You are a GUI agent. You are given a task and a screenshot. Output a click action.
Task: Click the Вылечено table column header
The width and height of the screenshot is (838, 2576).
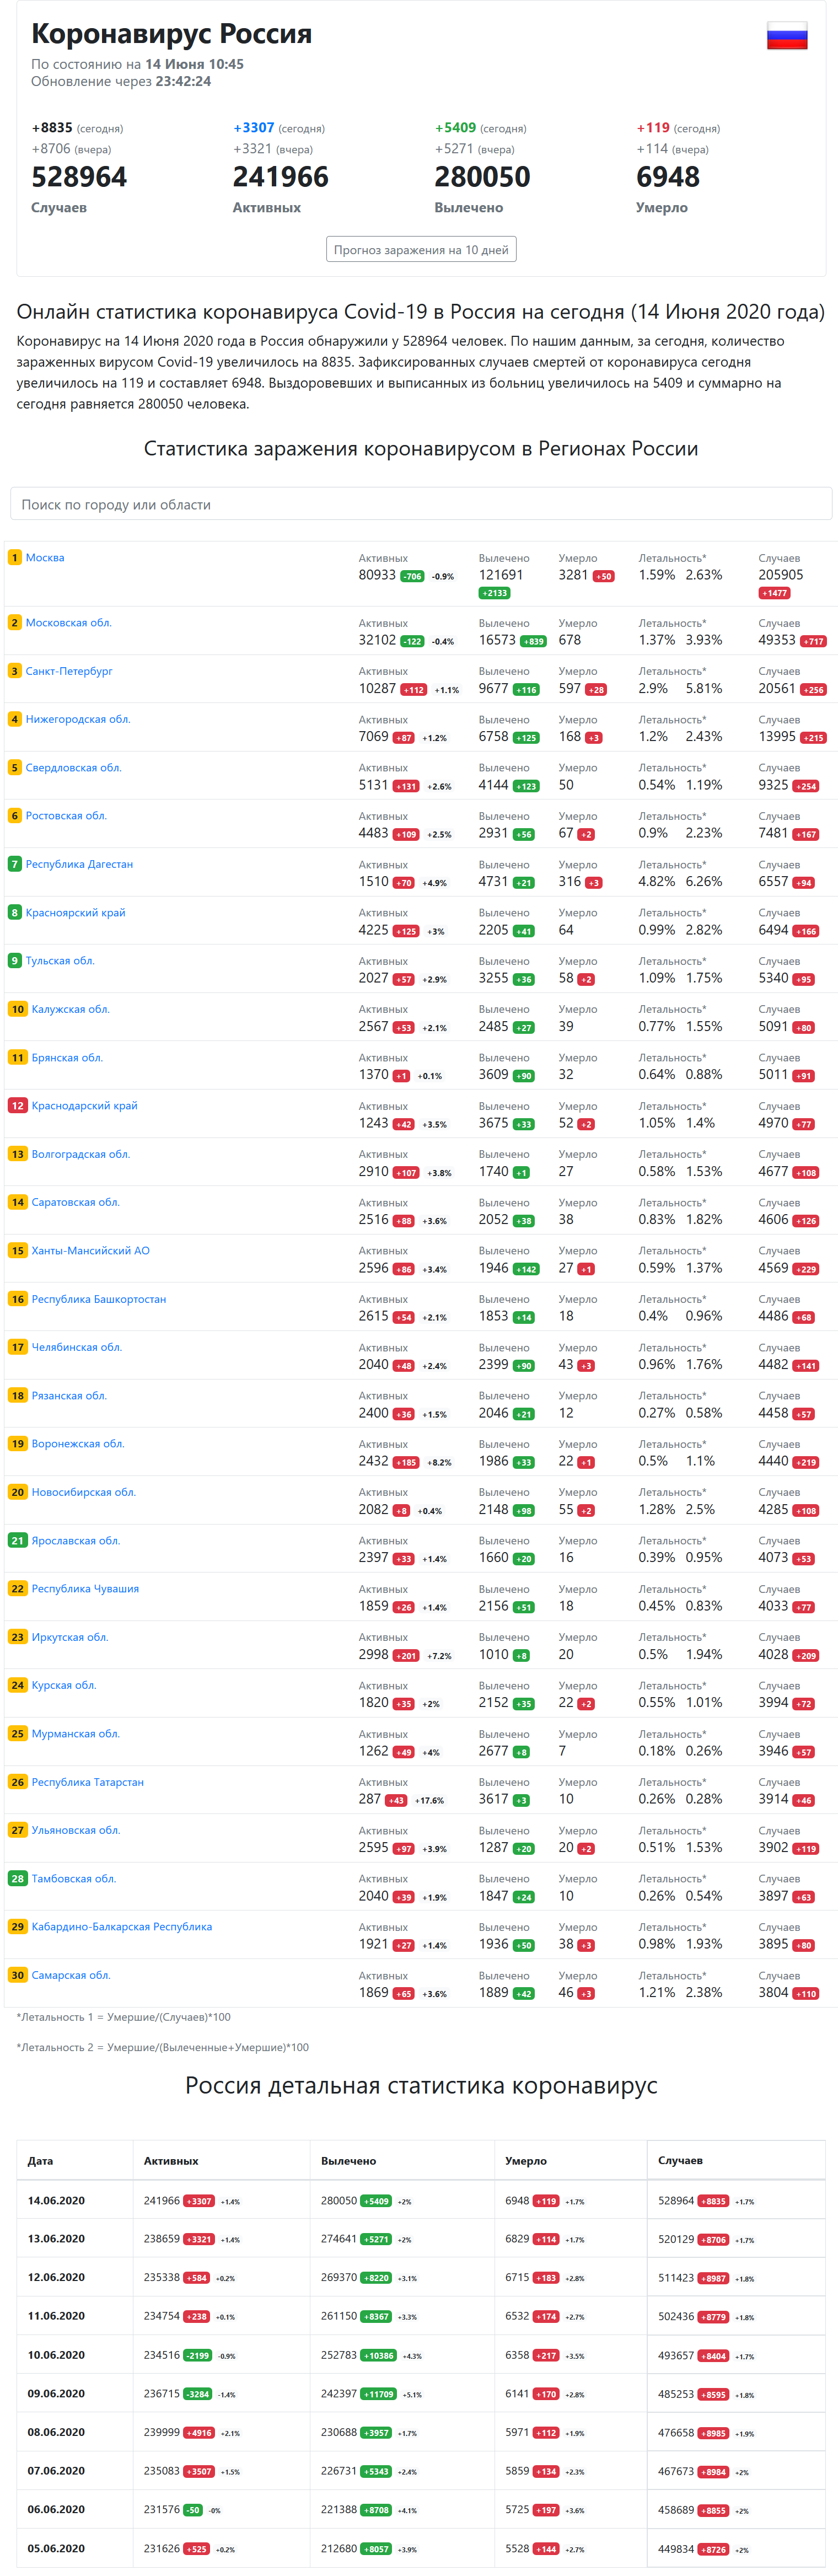point(348,2161)
